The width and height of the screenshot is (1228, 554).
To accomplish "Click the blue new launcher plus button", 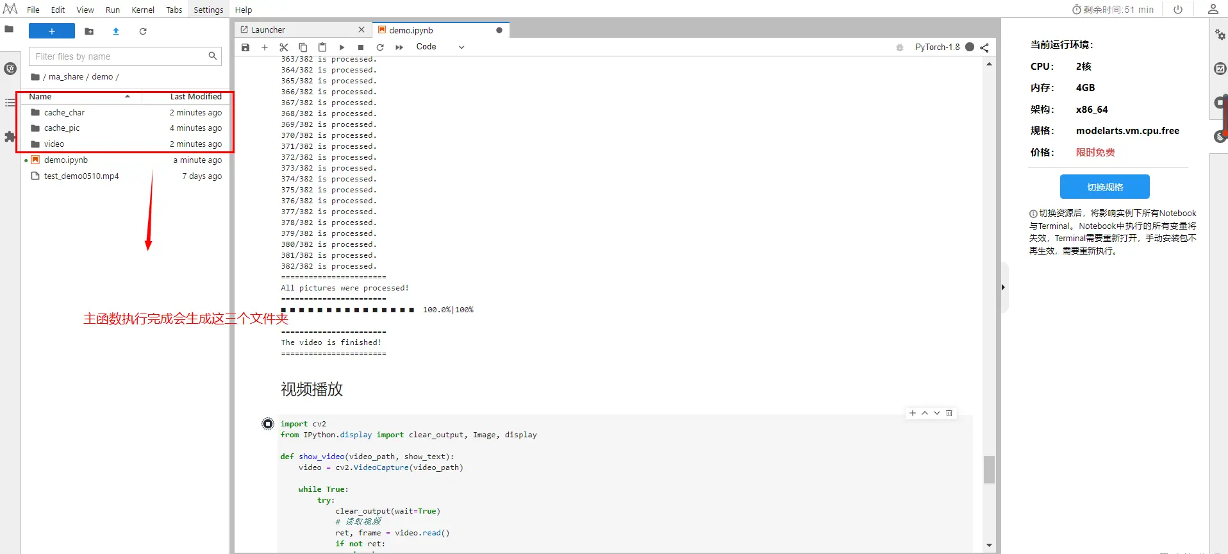I will pos(52,31).
